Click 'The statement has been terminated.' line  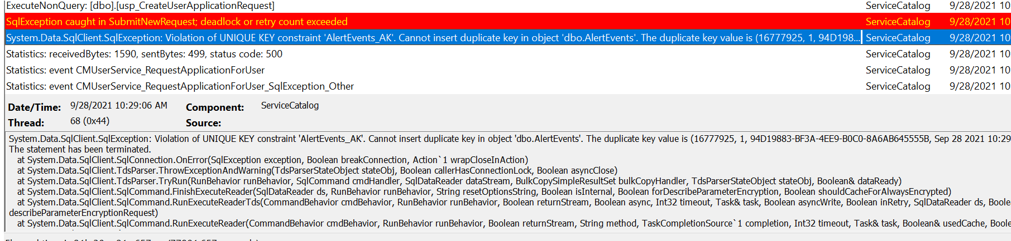[x=80, y=149]
